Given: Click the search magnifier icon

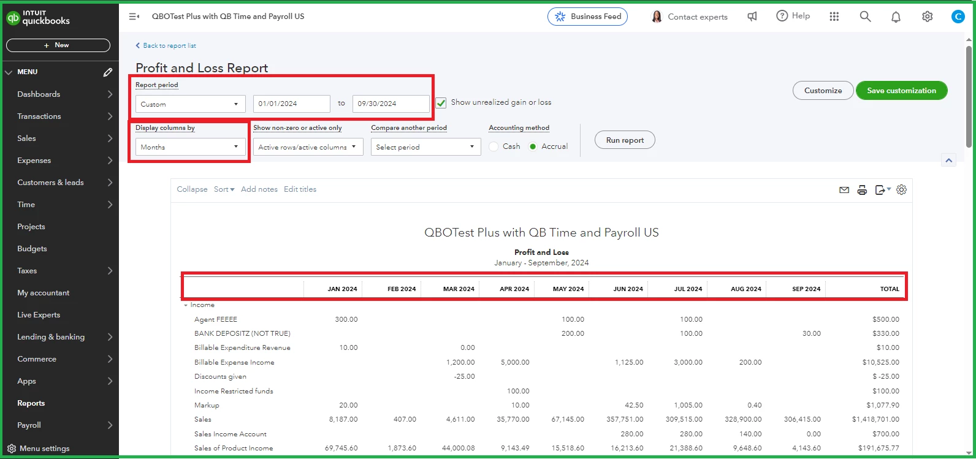Looking at the screenshot, I should [x=865, y=17].
